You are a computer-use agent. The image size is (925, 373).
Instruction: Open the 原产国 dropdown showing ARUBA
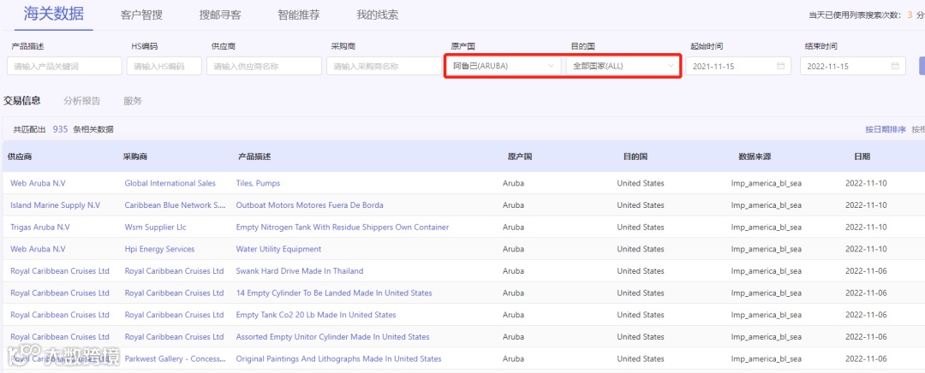coord(504,66)
